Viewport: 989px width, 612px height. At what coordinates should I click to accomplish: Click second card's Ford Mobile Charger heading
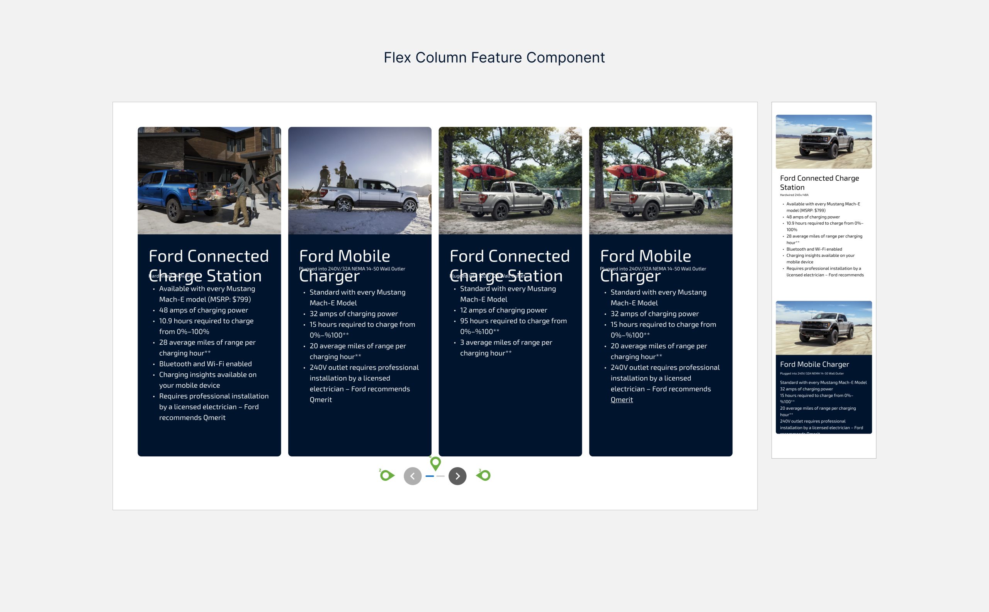tap(344, 256)
